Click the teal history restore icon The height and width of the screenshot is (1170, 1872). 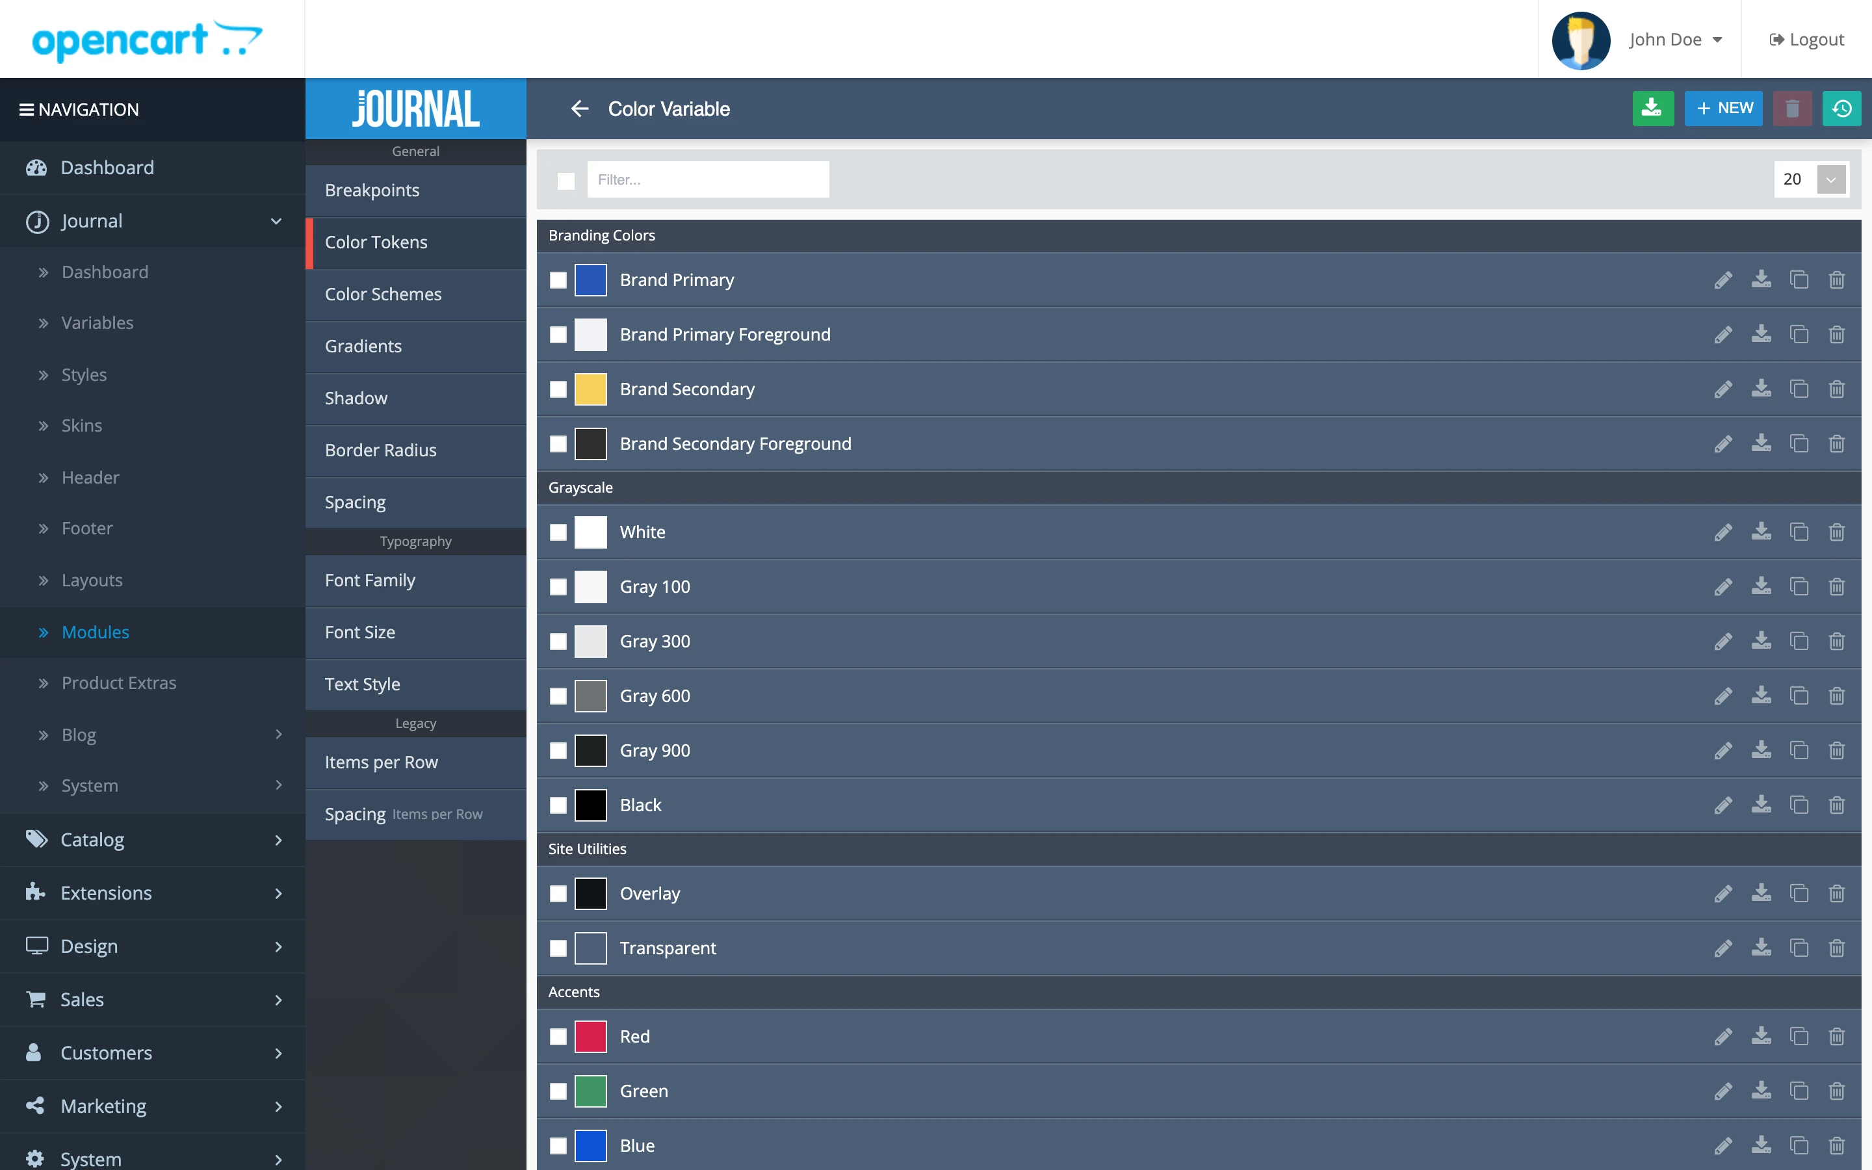[x=1841, y=109]
